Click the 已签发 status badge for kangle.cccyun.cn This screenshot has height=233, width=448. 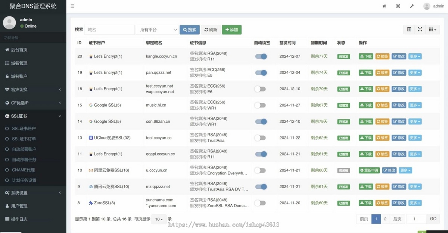point(343,57)
